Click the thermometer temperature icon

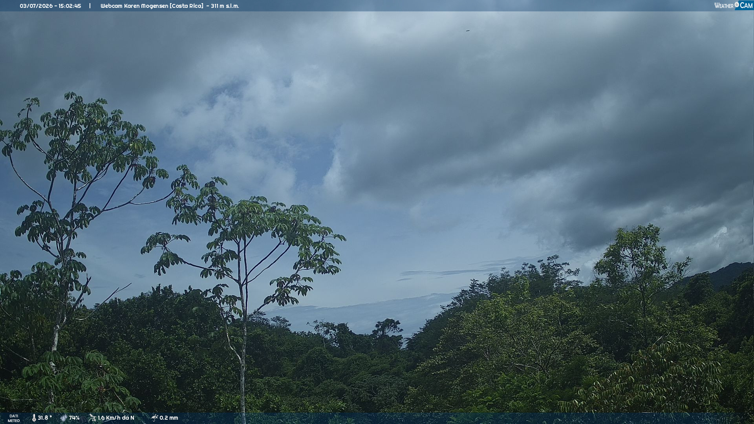tap(34, 418)
